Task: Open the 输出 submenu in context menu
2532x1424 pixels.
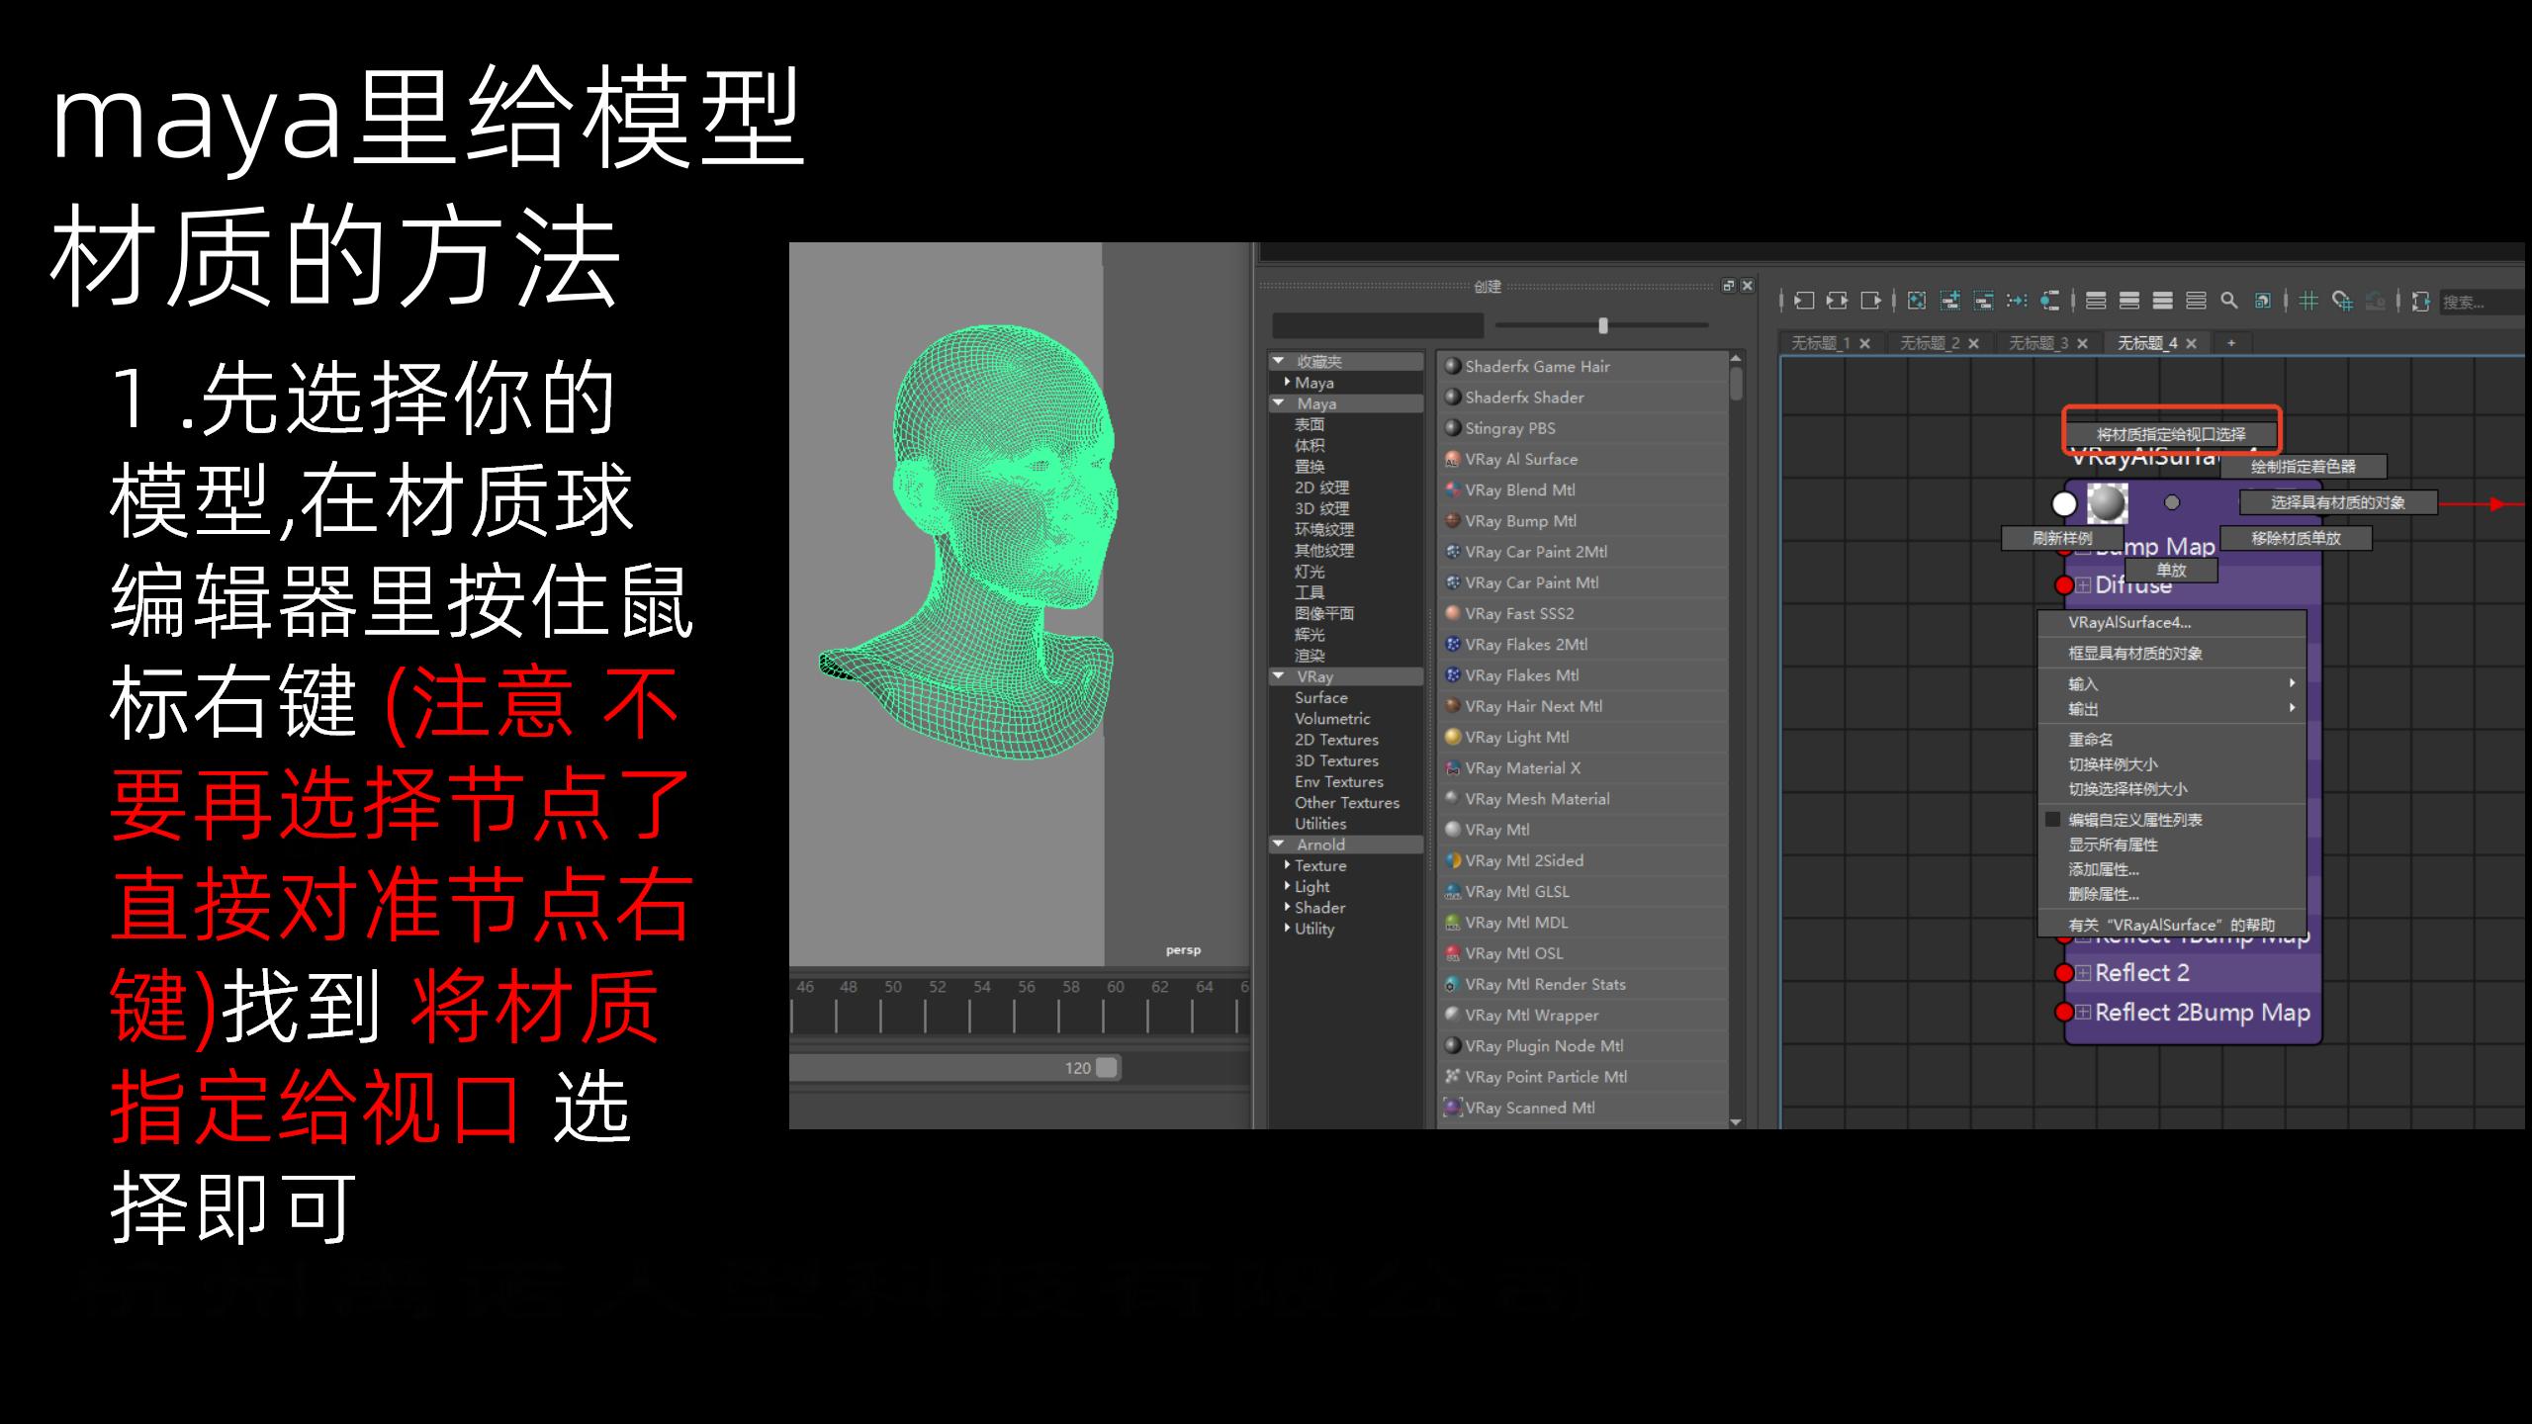Action: coord(2172,708)
